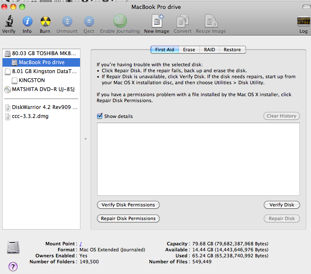This screenshot has width=311, height=274.
Task: Select the 8.01 GB Kingston DataTraveler disk
Action: coord(41,71)
